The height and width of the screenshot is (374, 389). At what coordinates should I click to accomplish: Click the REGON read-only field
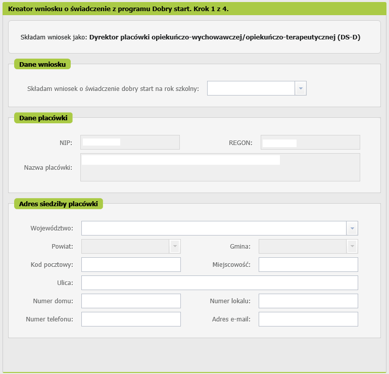tap(310, 142)
